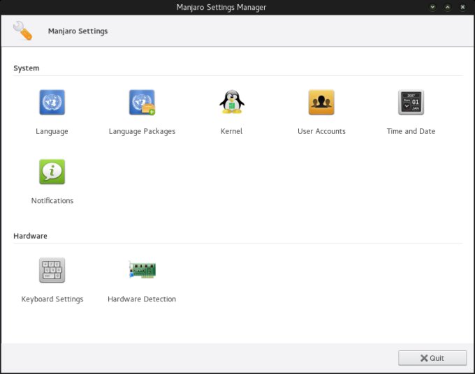Click the Manjaro Settings wrench icon

22,31
